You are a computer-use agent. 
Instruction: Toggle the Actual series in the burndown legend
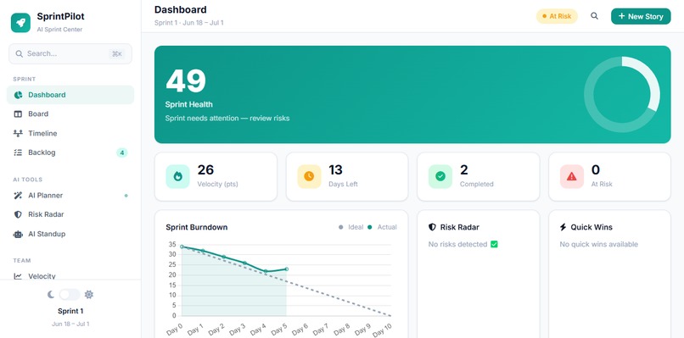tap(382, 227)
